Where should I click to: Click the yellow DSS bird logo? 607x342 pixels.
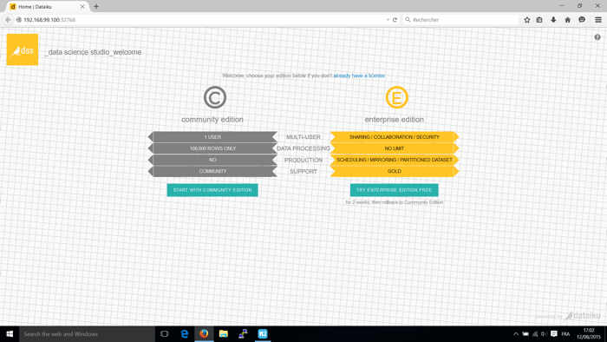point(23,49)
